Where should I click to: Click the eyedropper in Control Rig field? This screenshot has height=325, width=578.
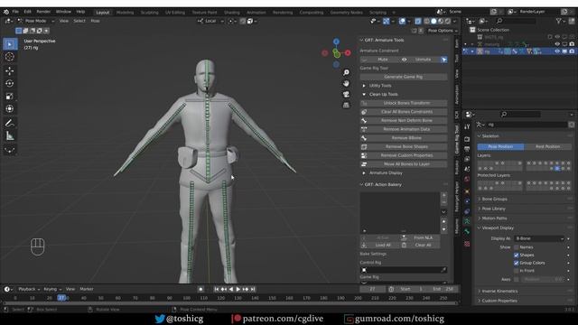443,270
